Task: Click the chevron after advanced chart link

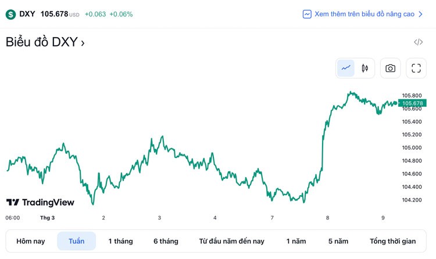Action: pos(421,14)
